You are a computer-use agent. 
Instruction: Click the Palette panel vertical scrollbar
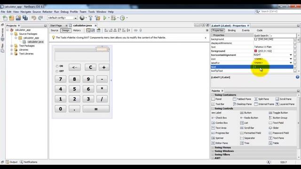tap(299, 123)
